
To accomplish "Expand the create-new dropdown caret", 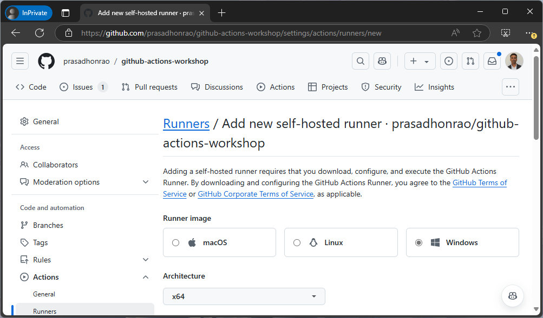I will 427,62.
